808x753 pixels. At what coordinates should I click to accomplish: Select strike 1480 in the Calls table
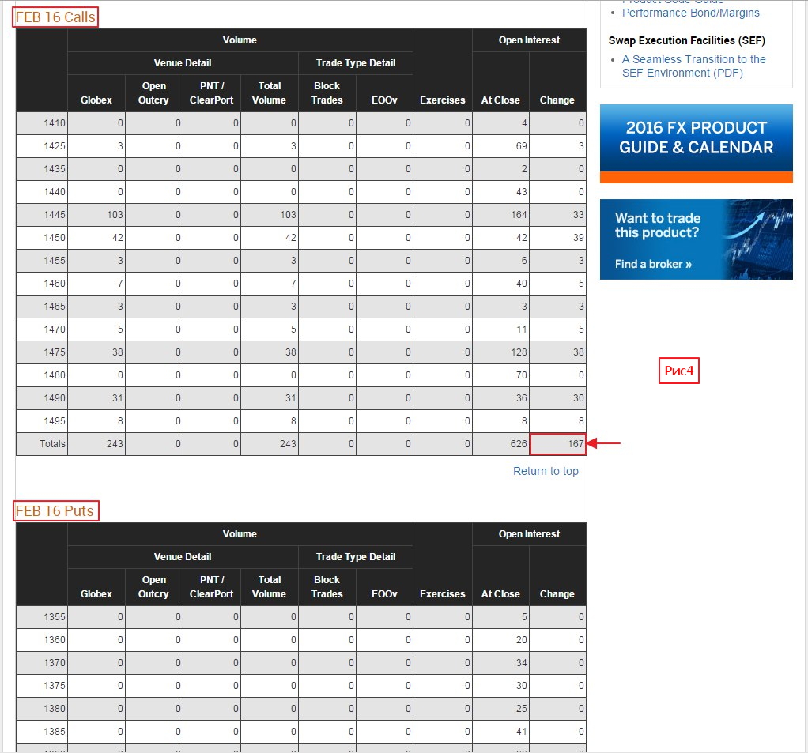tap(55, 375)
